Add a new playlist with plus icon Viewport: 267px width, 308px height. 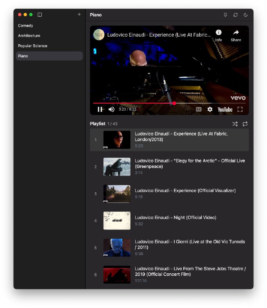click(79, 14)
